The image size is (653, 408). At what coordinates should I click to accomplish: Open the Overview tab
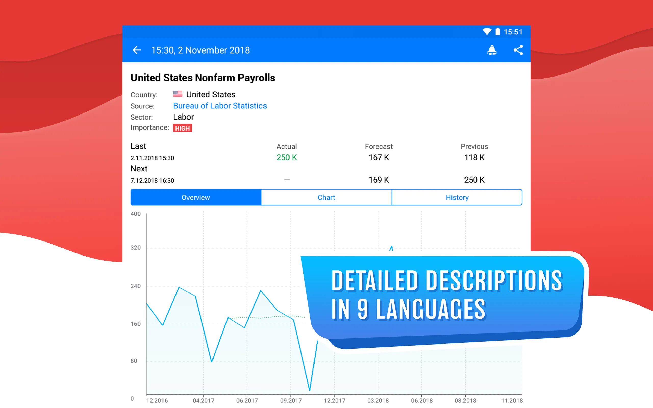195,197
